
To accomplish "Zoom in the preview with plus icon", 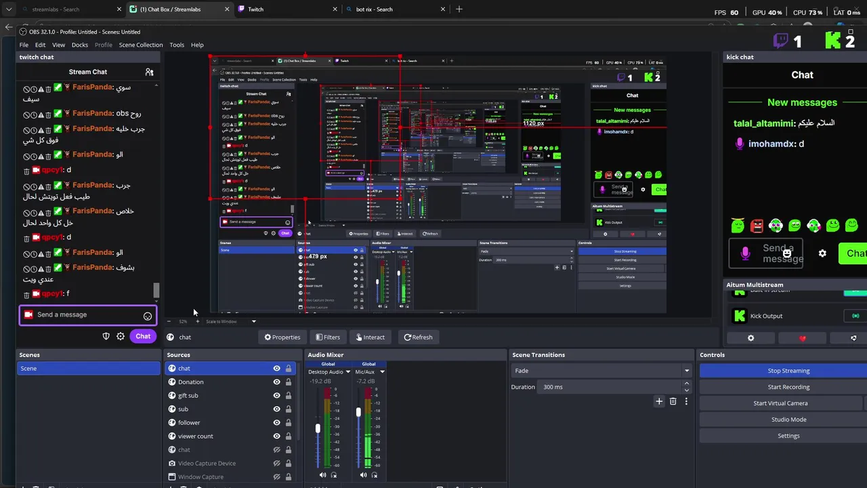I will 197,321.
